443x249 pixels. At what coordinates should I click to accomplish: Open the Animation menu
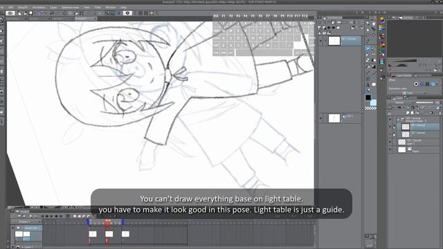pyautogui.click(x=39, y=8)
